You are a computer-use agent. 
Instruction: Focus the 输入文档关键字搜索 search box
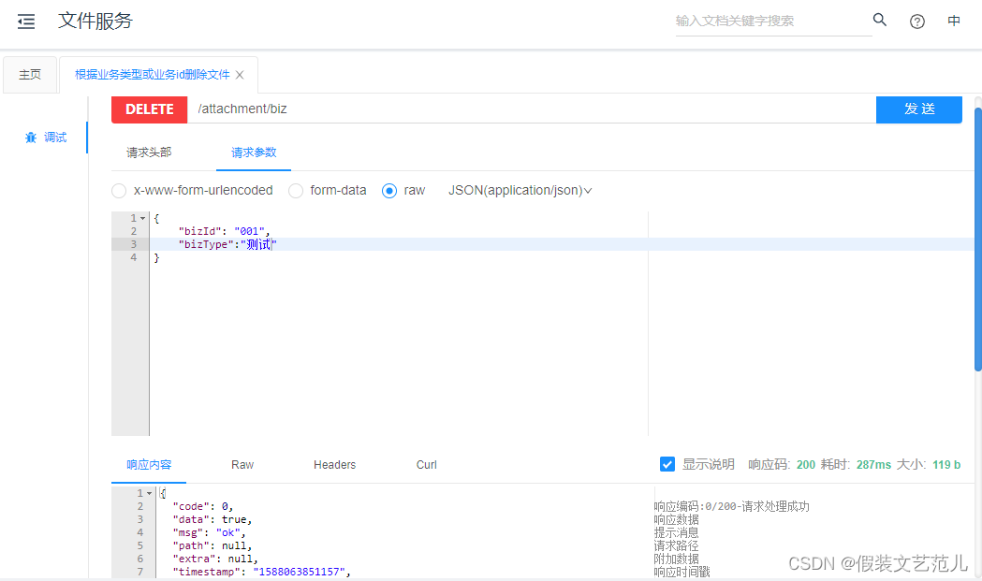(x=773, y=22)
